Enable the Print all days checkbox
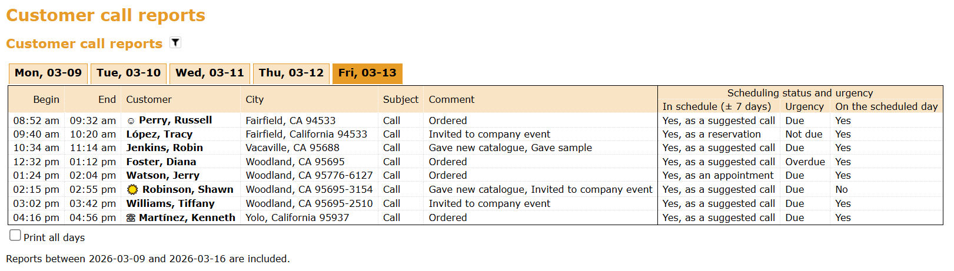 click(15, 236)
